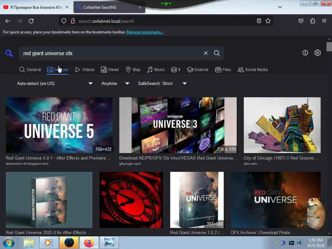Open the News category
Viewport: 332px width, 249px height.
110,69
